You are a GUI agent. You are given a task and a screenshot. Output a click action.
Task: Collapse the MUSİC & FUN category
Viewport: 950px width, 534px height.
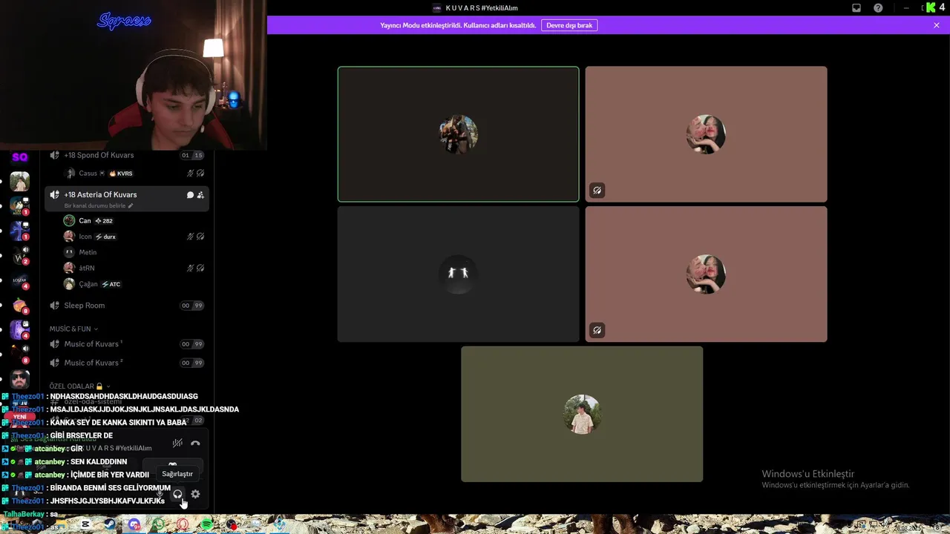pos(73,329)
